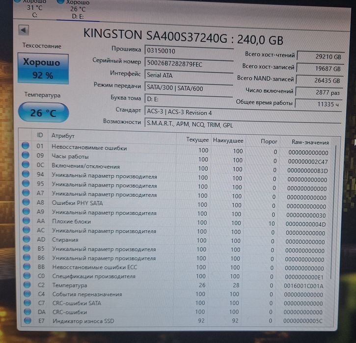Click status icon for attribute A9 row
356x343 pixels.
[27, 211]
